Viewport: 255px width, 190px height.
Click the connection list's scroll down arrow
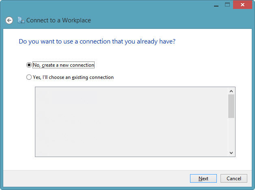click(231, 153)
